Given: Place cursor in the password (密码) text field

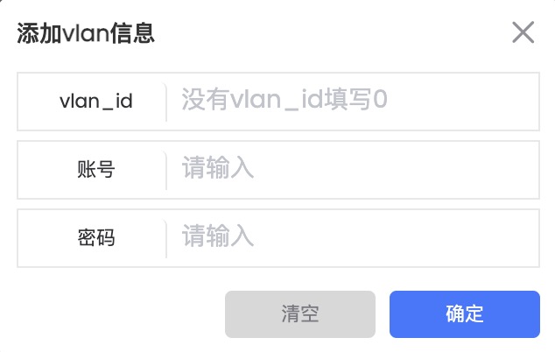Looking at the screenshot, I should tap(350, 236).
